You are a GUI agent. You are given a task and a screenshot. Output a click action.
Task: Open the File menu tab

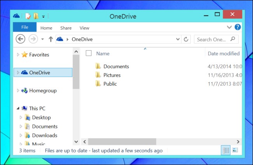tap(25, 27)
